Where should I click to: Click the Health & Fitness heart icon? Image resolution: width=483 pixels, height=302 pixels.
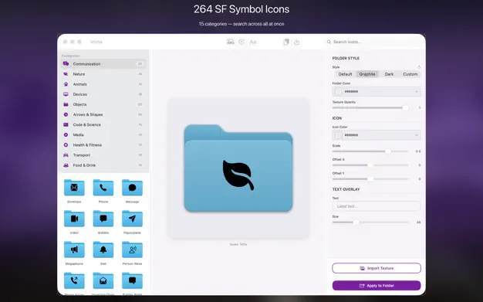tap(66, 145)
